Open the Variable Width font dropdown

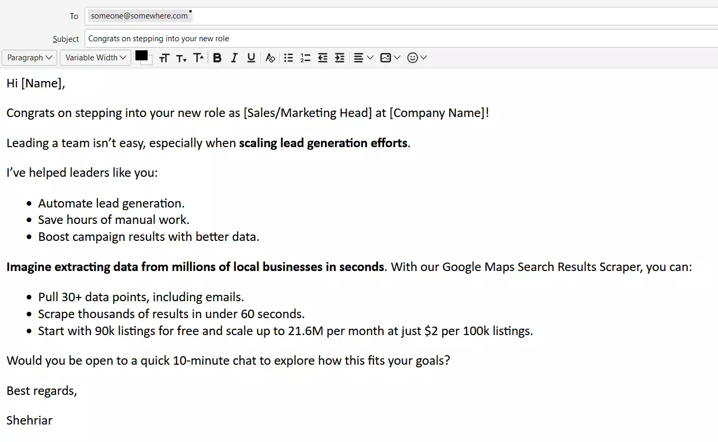coord(95,58)
